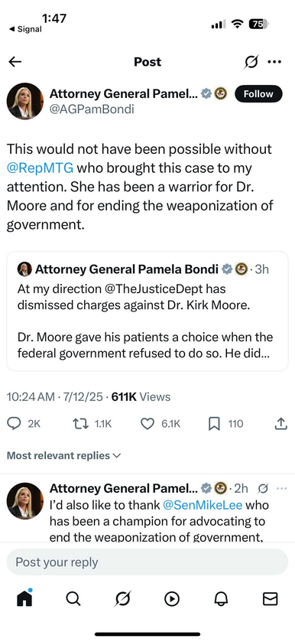
Task: Open the three-dot more options menu
Action: [274, 62]
